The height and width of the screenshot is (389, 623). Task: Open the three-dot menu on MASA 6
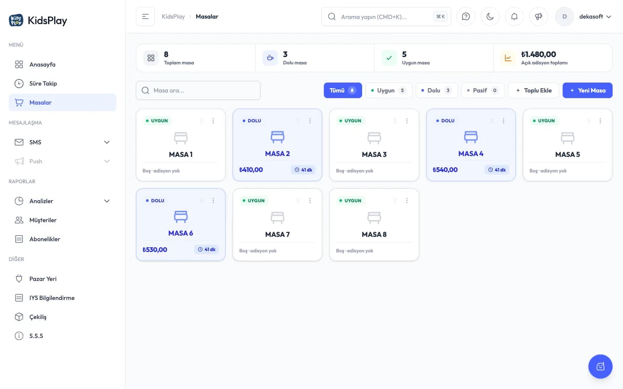(x=213, y=201)
